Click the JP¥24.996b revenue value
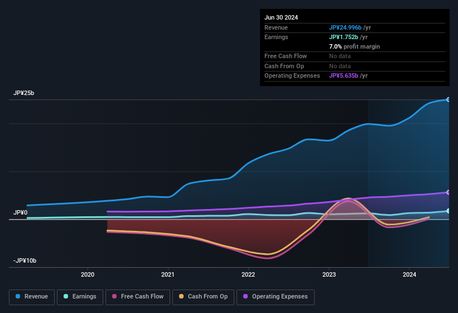Viewport: 458px width, 313px height. pos(345,27)
